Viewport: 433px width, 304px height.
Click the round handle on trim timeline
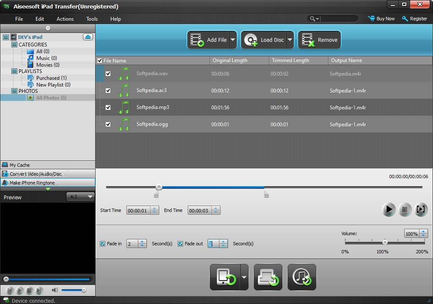point(159,187)
